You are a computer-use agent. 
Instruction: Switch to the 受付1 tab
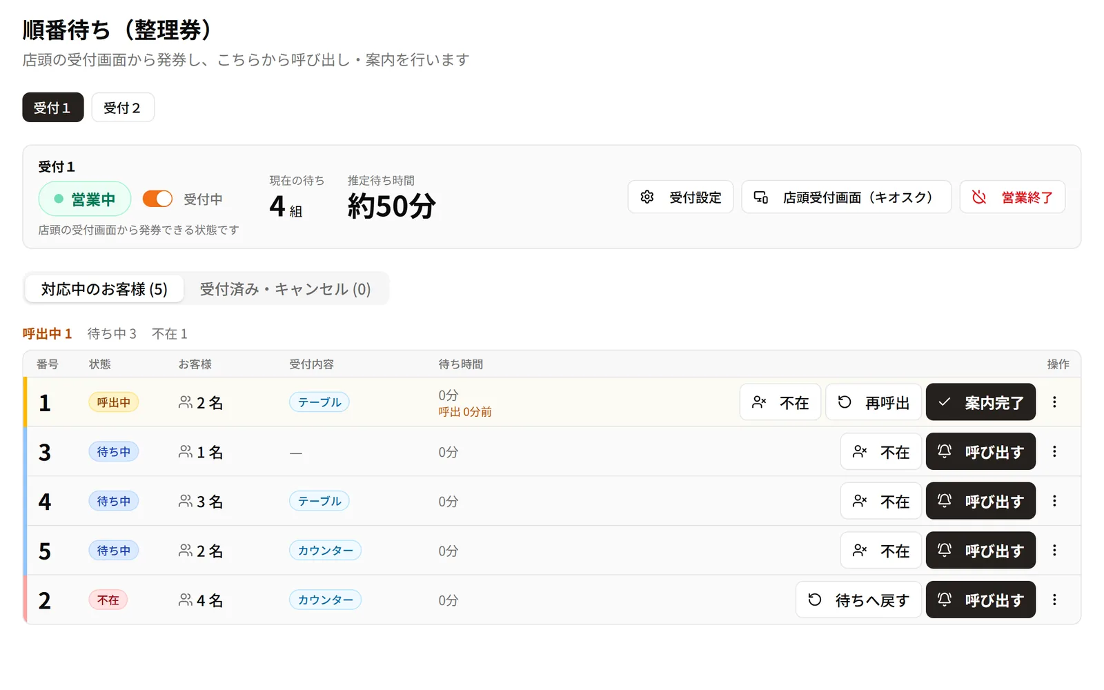(x=53, y=108)
